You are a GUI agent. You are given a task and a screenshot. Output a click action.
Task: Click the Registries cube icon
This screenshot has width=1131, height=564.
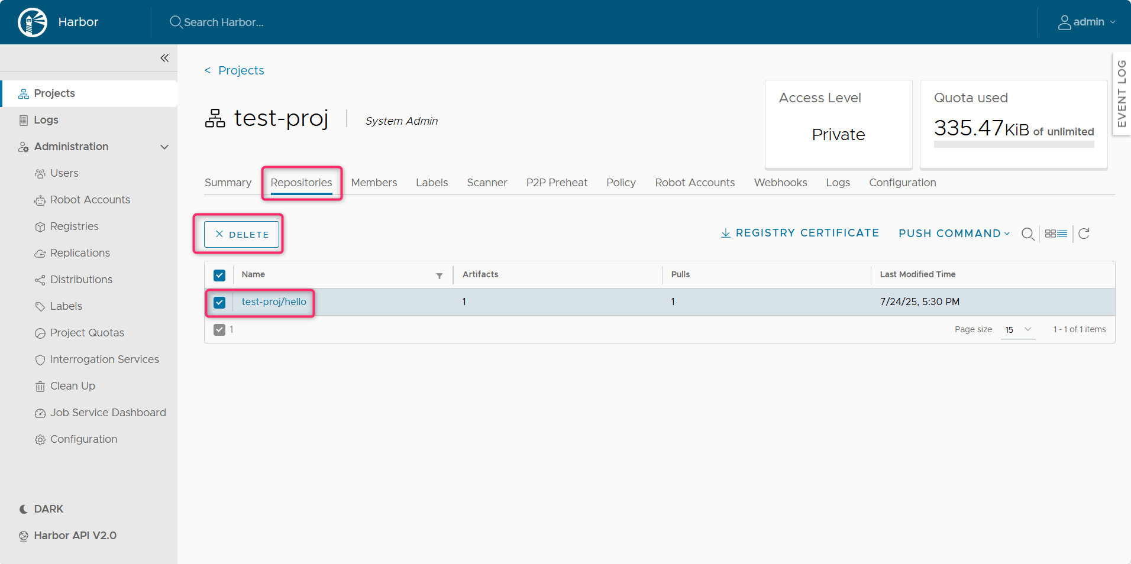click(x=40, y=227)
